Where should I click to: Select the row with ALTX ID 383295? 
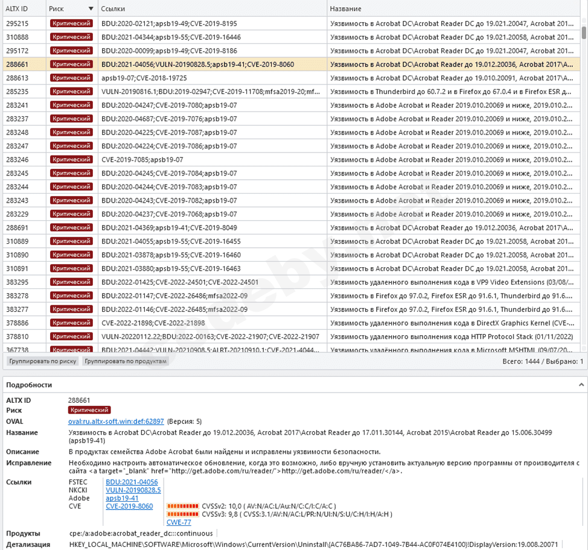pos(292,282)
